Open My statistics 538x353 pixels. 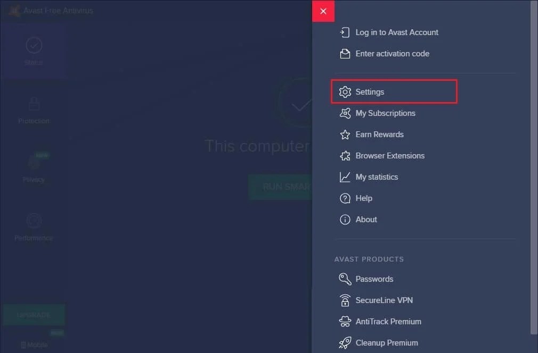[x=376, y=176]
